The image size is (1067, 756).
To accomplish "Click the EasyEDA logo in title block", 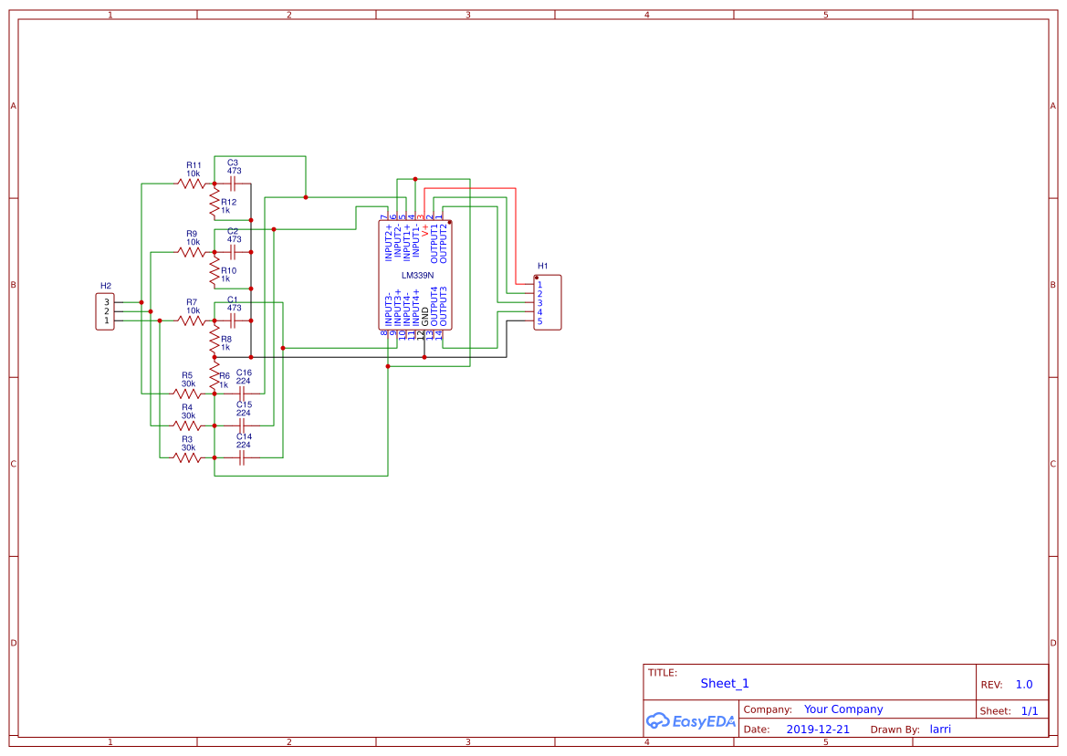I will point(691,721).
